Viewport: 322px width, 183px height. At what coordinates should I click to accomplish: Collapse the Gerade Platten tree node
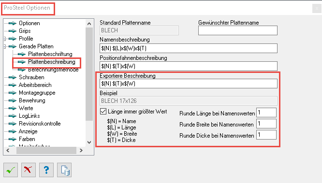click(5, 46)
